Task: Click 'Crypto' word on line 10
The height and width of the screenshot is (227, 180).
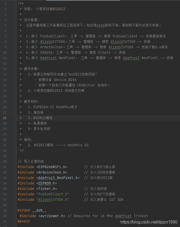Action: (104, 53)
